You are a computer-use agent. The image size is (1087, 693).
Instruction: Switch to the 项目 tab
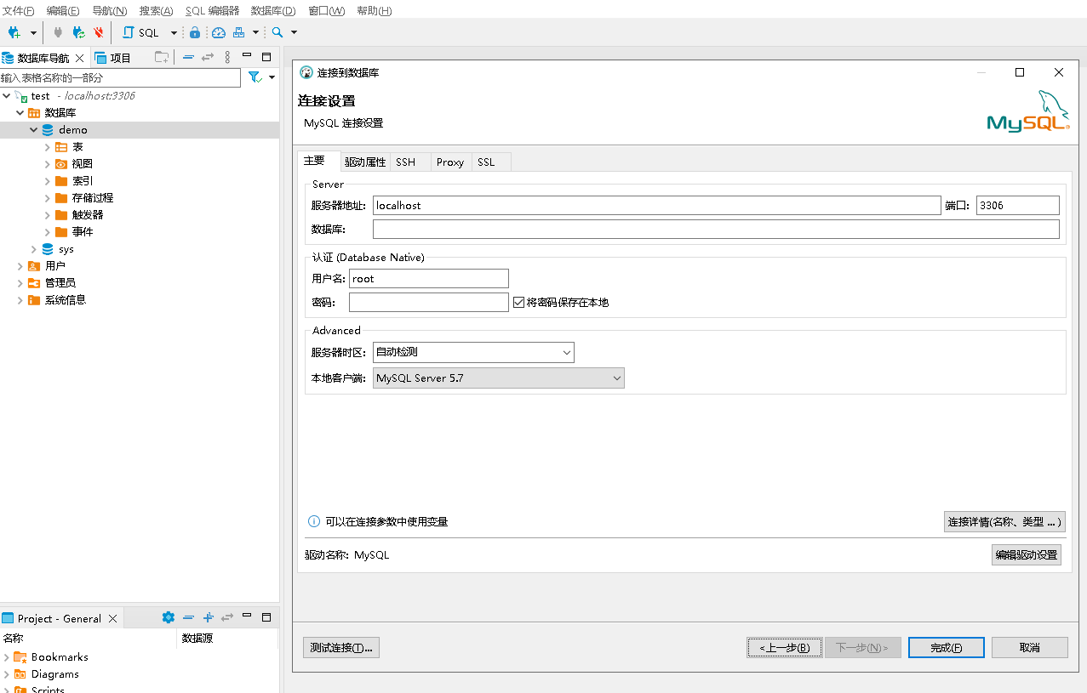113,58
